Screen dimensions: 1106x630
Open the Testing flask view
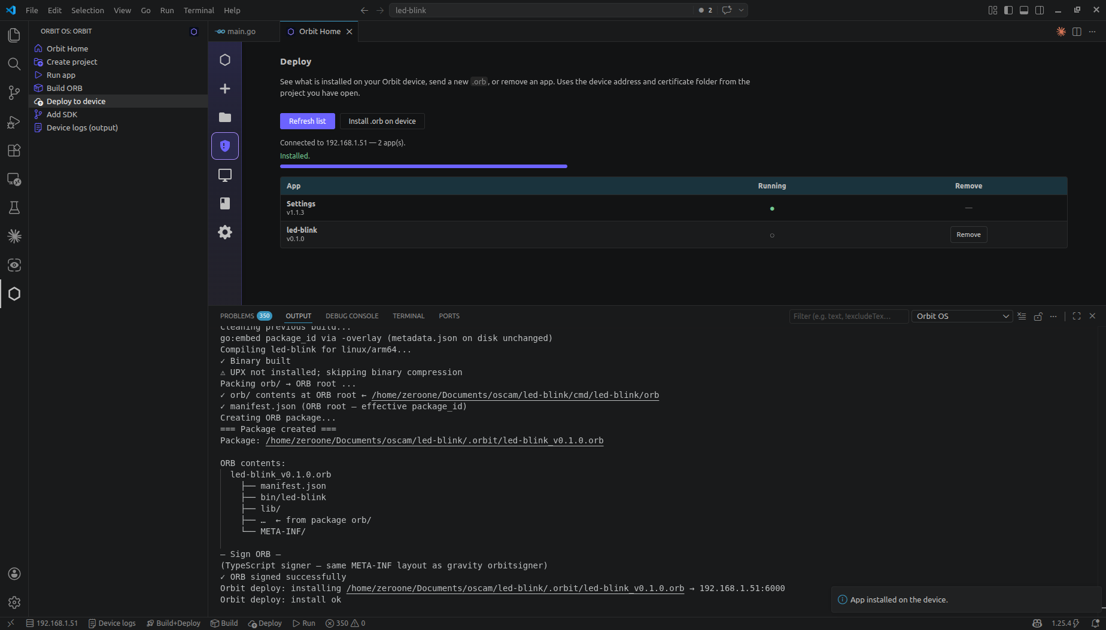point(14,208)
